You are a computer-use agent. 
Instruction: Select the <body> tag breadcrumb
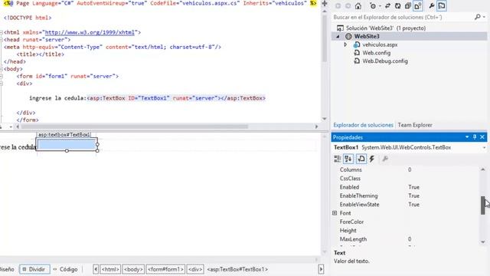coord(133,269)
